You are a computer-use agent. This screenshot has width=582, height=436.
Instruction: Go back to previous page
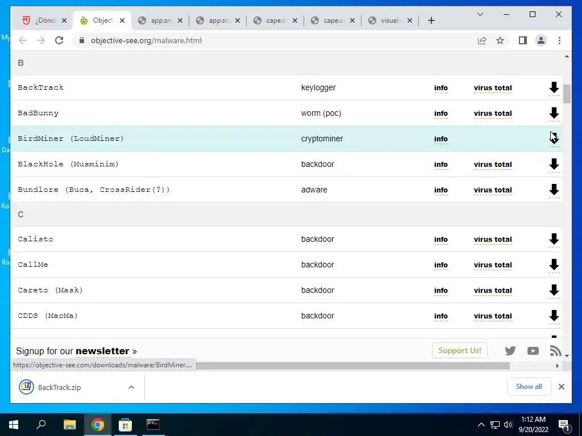click(x=23, y=40)
